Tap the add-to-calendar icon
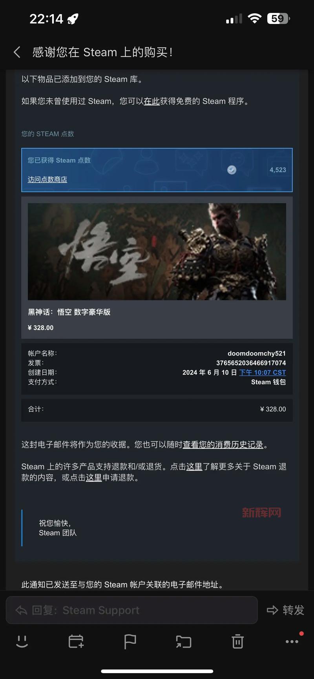Viewport: 314px width, 679px height. (76, 642)
